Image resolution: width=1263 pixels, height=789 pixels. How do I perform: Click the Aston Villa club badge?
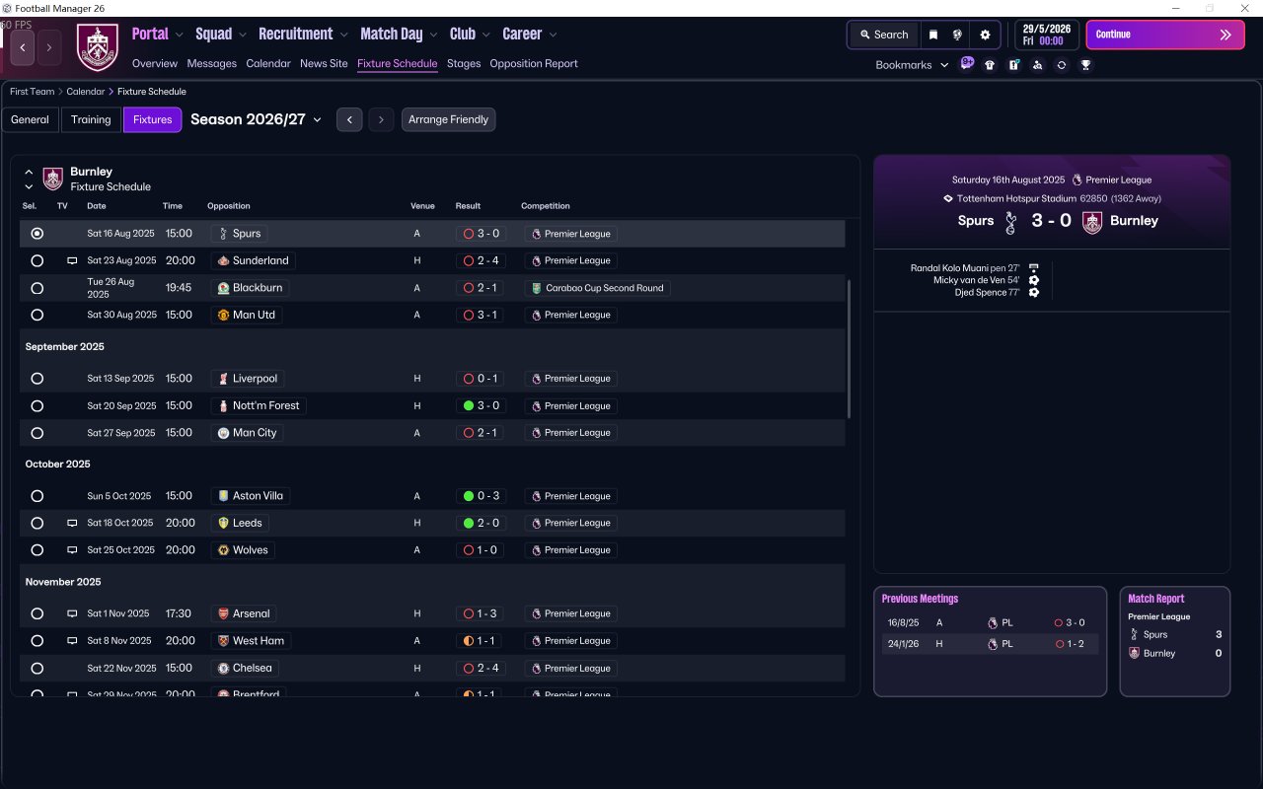[223, 496]
